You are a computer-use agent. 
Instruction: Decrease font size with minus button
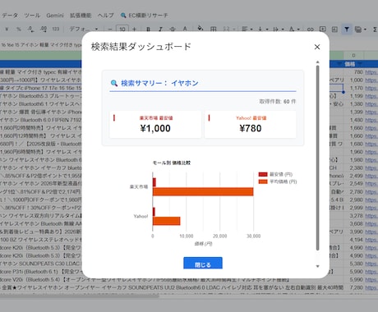pos(110,29)
